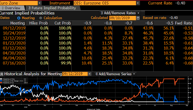Click the 43.9% probability cell
The width and height of the screenshot is (193, 110).
pyautogui.click(x=148, y=28)
